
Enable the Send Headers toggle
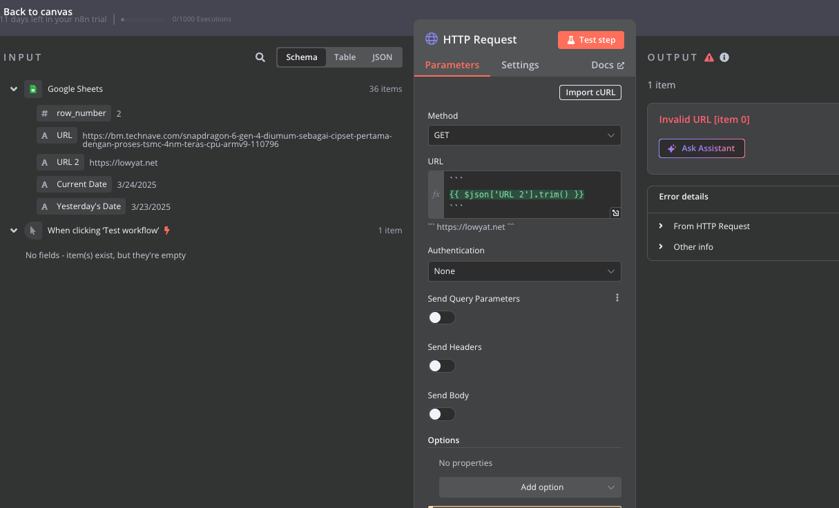tap(442, 366)
